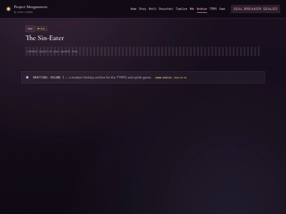Select the active Archive nav tab
The height and width of the screenshot is (214, 286).
click(202, 9)
